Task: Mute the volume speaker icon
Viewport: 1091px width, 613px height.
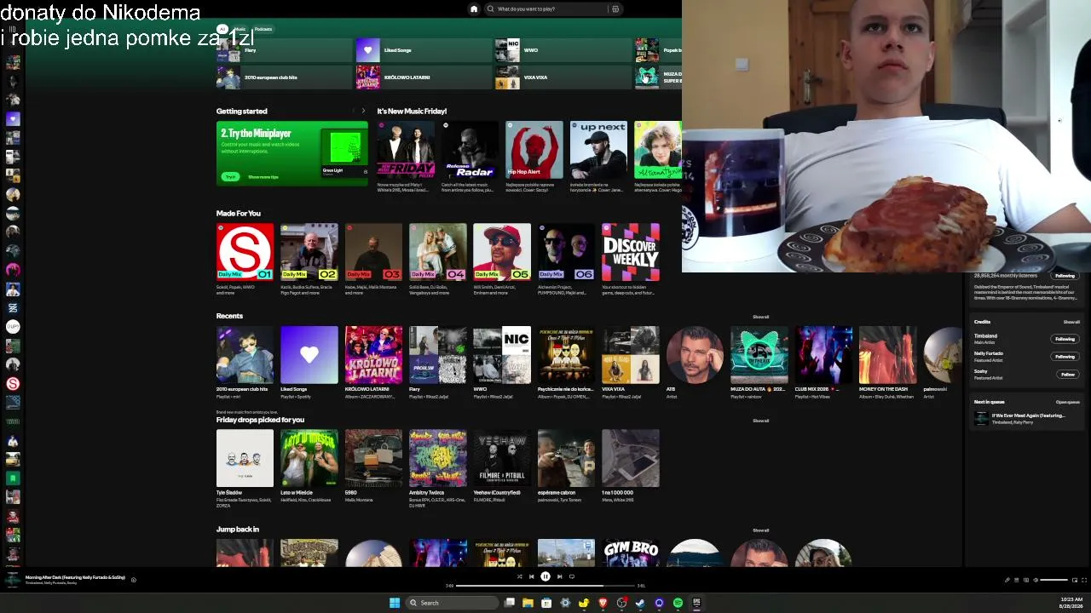Action: click(x=1036, y=580)
